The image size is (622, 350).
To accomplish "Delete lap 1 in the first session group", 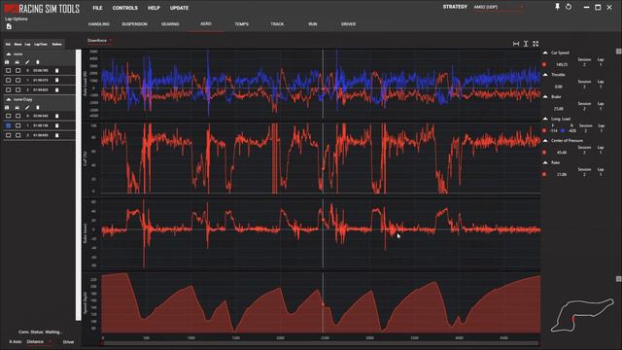I will coord(56,80).
